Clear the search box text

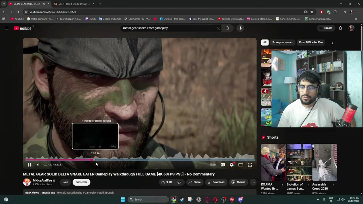[218, 28]
